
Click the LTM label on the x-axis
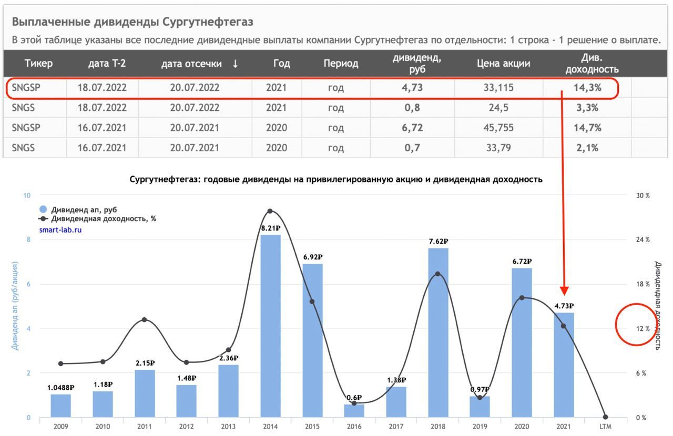click(606, 427)
